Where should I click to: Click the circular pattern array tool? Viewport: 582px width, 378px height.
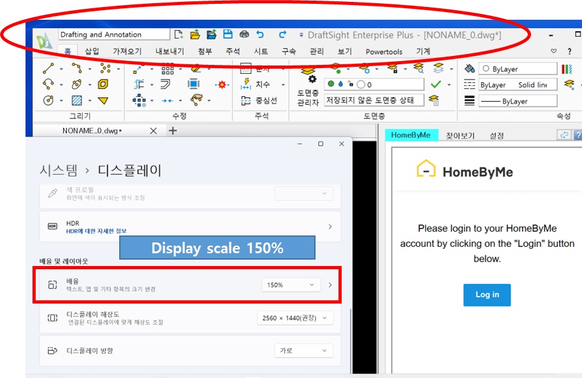[x=139, y=101]
